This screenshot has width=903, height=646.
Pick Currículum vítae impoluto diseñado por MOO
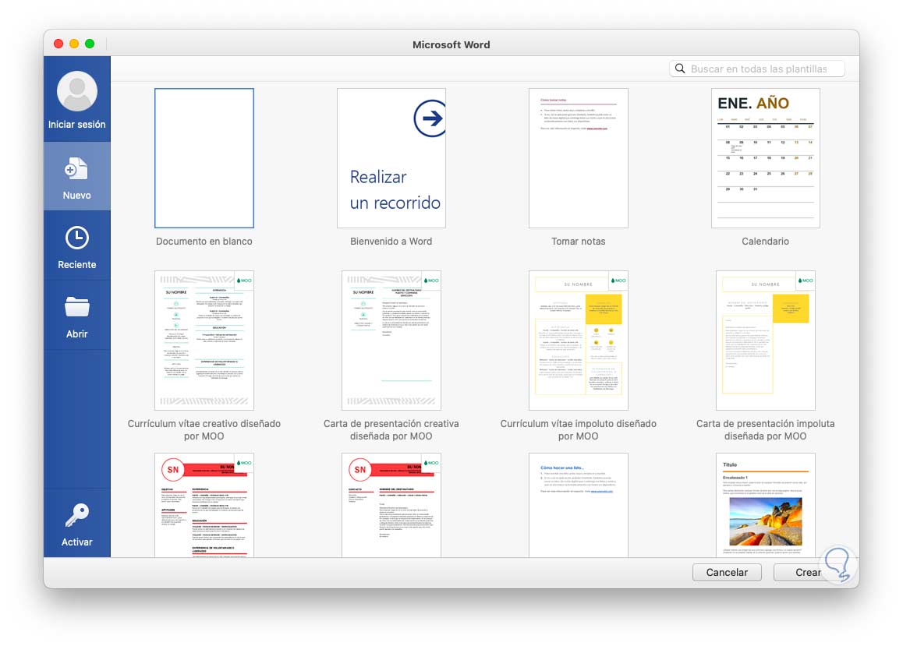click(x=578, y=341)
